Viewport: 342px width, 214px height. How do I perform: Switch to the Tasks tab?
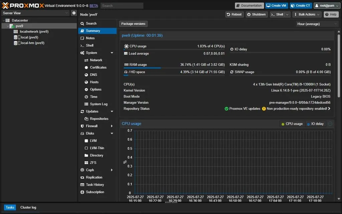10,207
